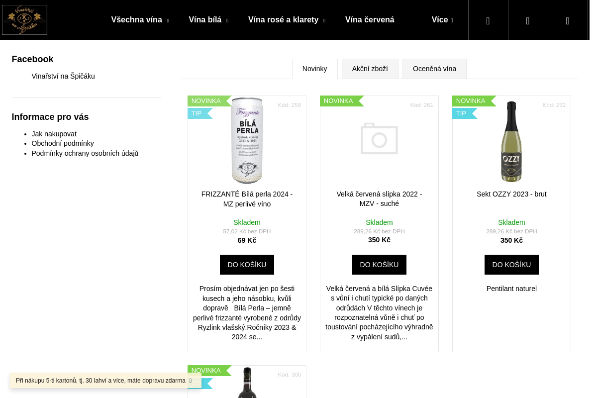This screenshot has width=597, height=398.
Task: Open the Bílá perla can image
Action: point(247,140)
